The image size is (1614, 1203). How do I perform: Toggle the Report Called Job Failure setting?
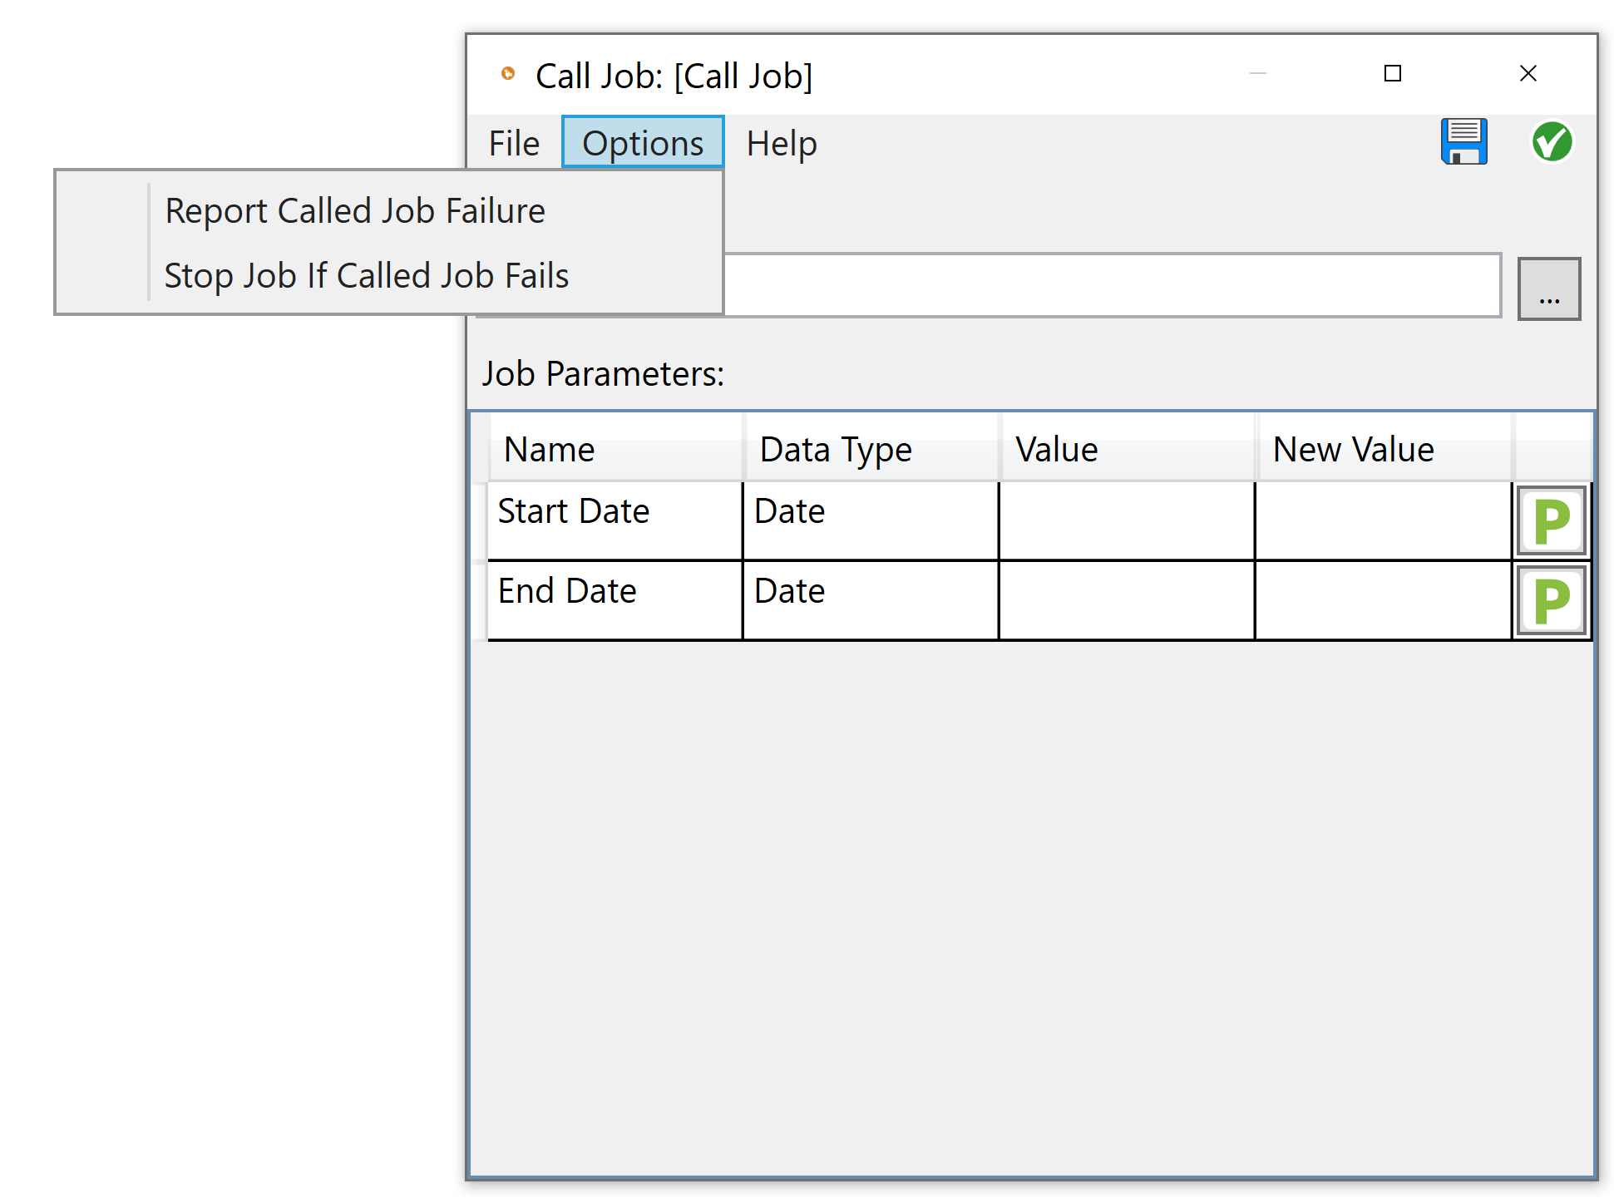355,210
